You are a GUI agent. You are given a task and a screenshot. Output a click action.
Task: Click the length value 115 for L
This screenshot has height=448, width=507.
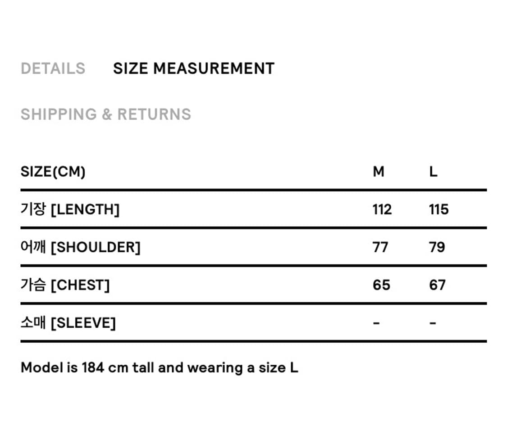(x=438, y=209)
